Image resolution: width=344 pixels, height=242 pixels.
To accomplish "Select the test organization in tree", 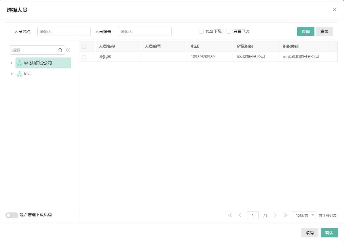I will pyautogui.click(x=27, y=74).
